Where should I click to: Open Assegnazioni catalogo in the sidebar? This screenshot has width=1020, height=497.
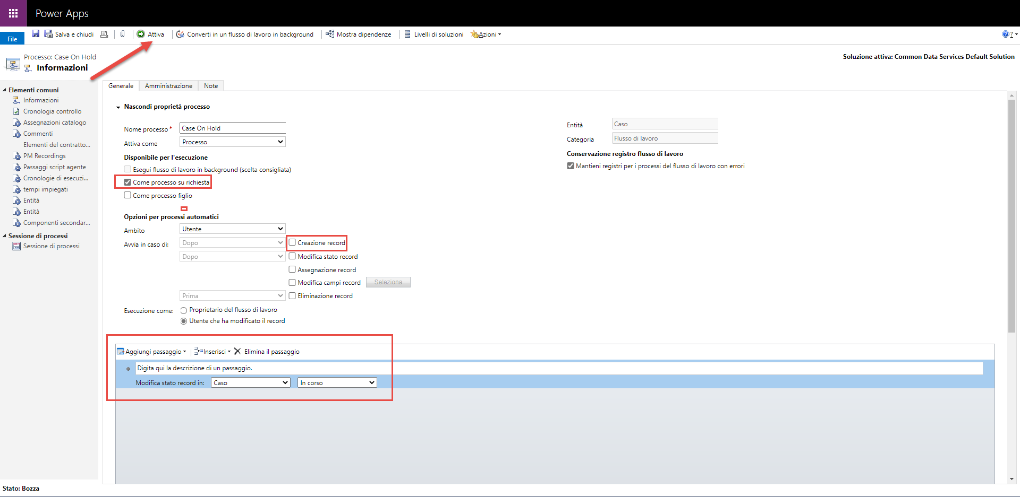54,123
